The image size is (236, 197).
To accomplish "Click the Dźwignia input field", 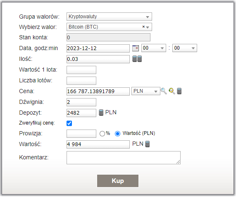I will 81,102.
